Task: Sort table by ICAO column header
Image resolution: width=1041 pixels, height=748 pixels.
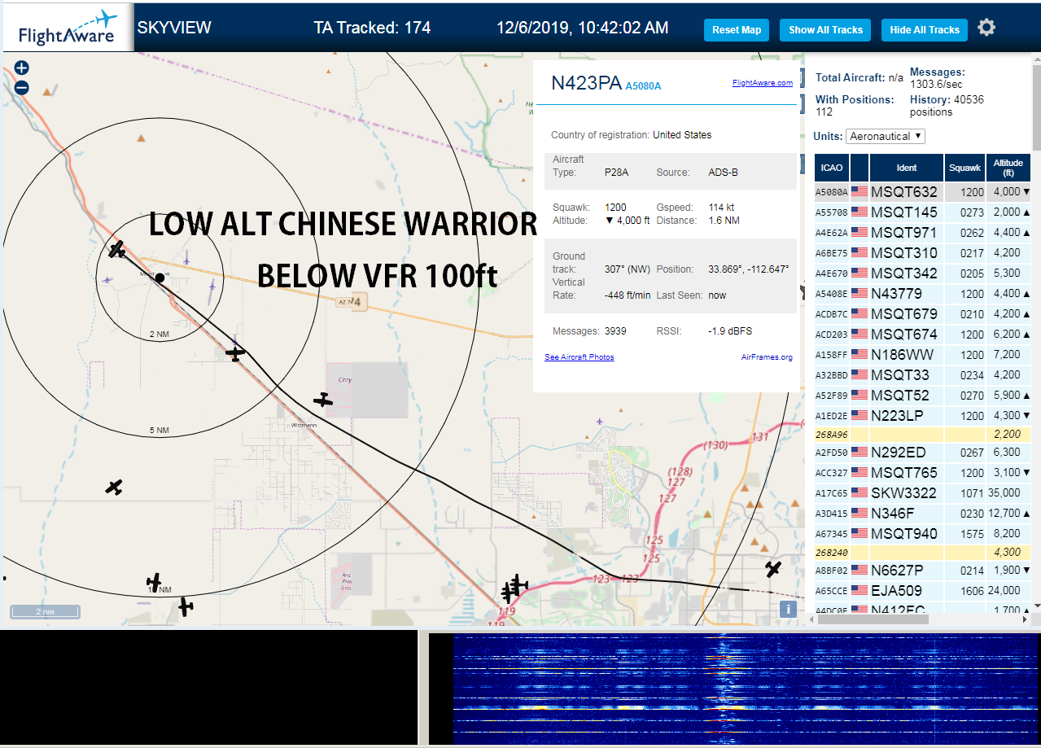Action: [x=832, y=168]
